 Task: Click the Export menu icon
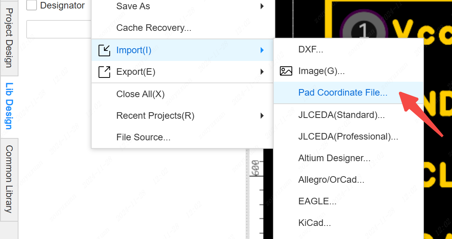pyautogui.click(x=104, y=72)
